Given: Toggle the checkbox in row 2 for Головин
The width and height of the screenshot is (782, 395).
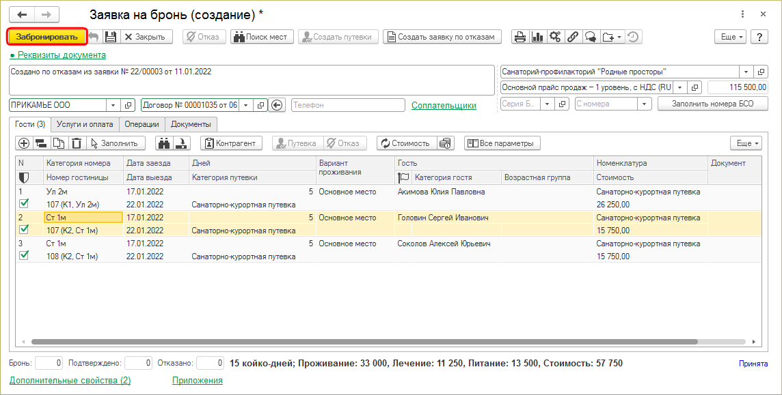Looking at the screenshot, I should pos(23,229).
